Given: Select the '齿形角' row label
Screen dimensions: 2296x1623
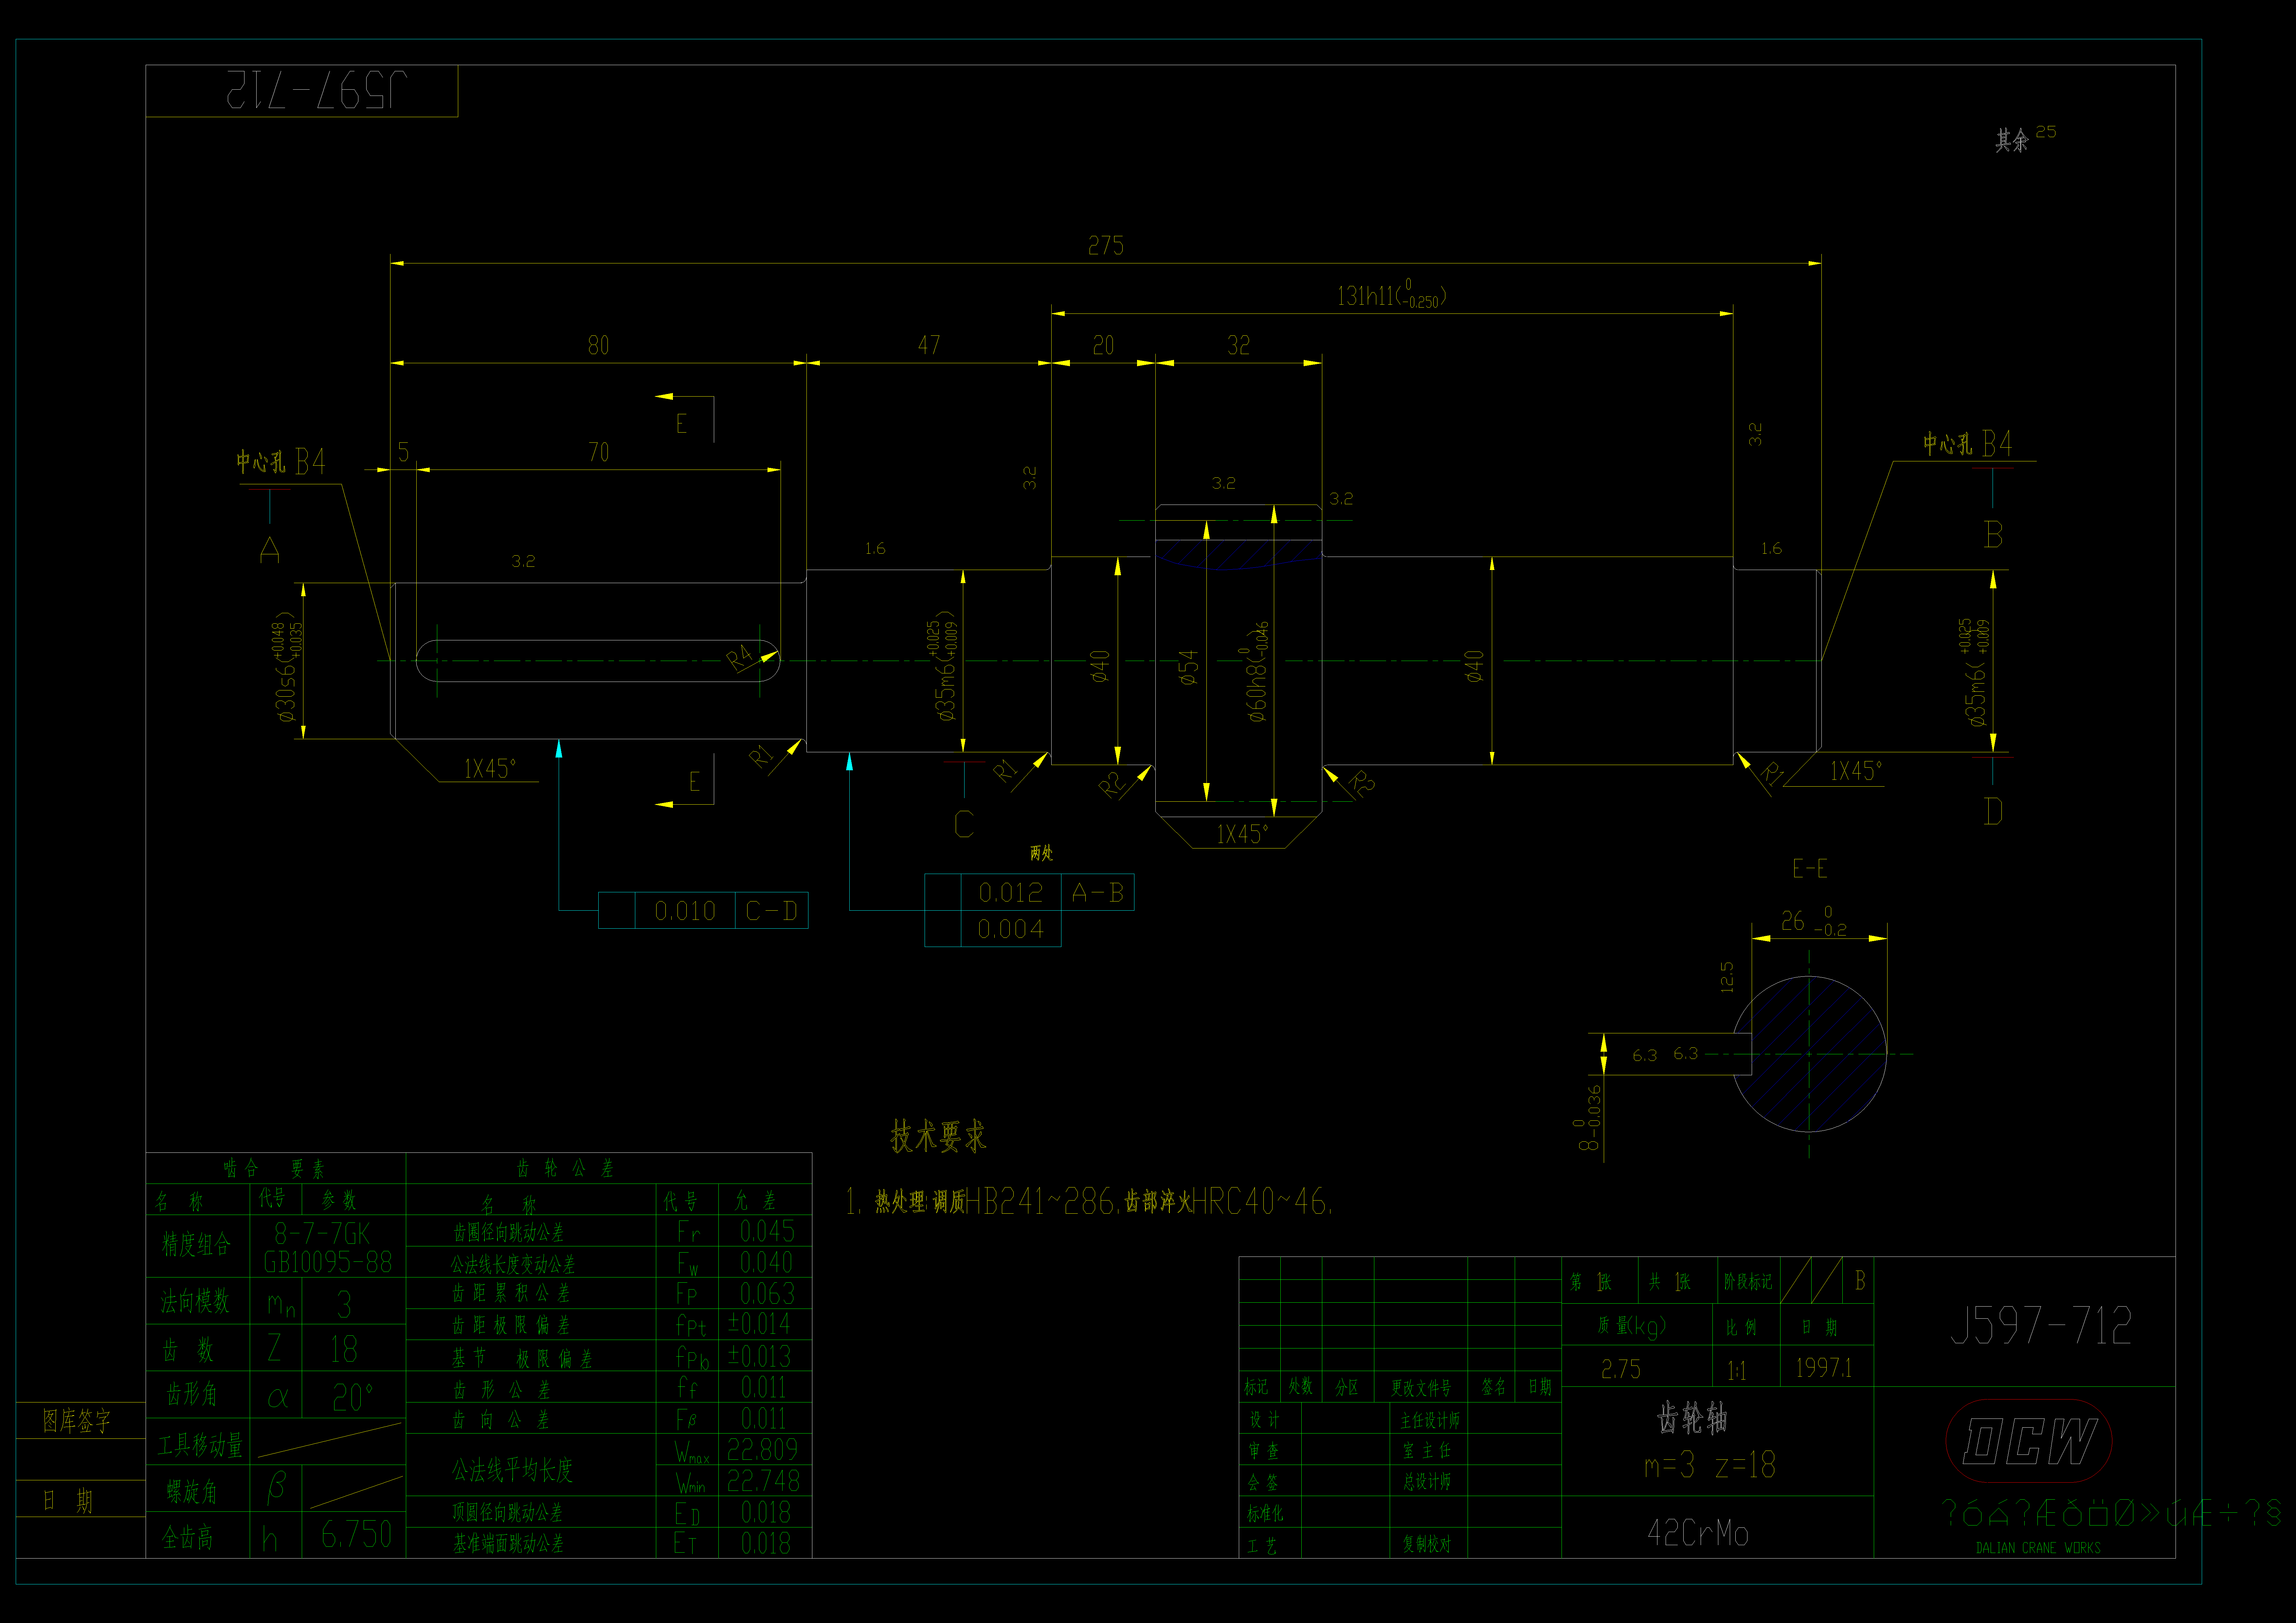Looking at the screenshot, I should click(x=192, y=1394).
